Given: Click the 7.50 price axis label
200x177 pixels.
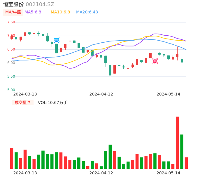Looking at the screenshot, I should (x=11, y=22).
